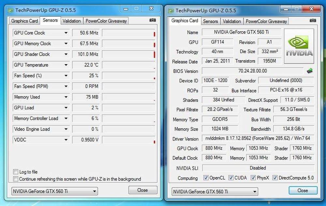Open PowerColor Giveaway tab in left window
This screenshot has height=206, width=326.
click(x=106, y=21)
